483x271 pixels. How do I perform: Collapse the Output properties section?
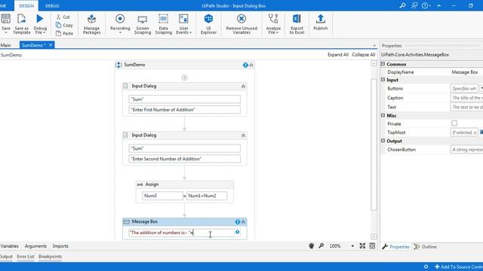tap(383, 141)
